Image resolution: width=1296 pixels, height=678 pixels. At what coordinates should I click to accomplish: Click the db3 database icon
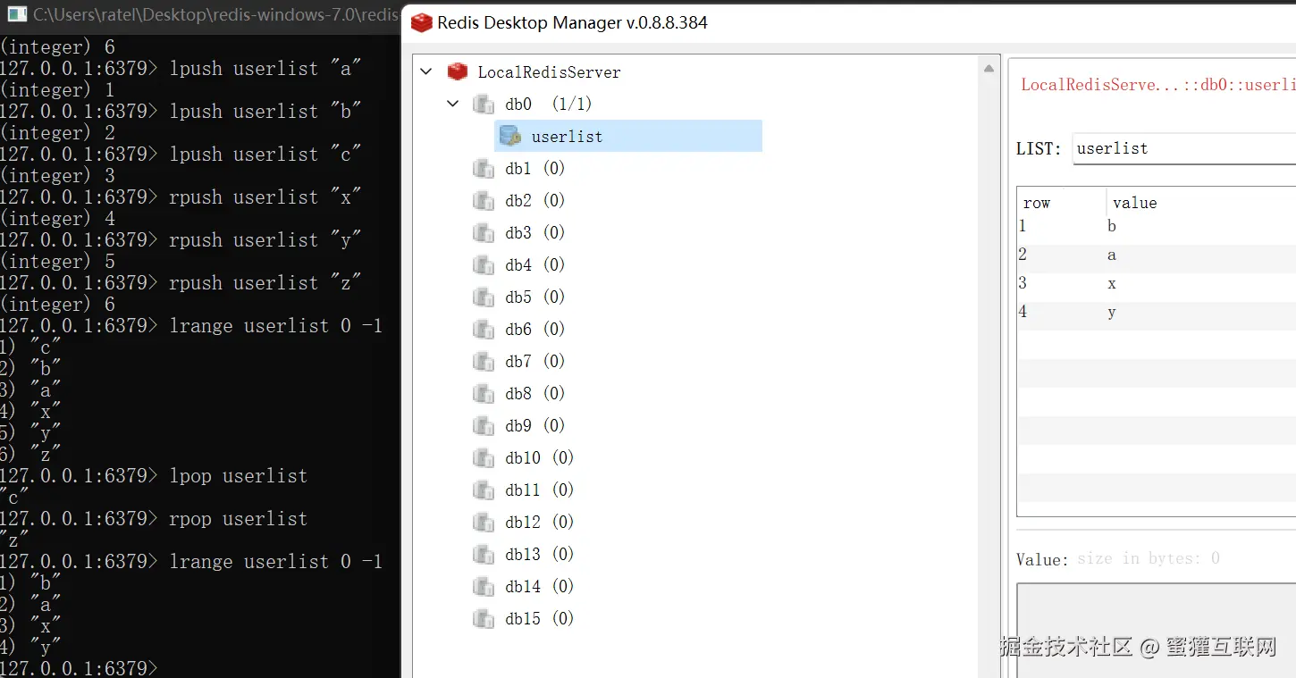point(484,233)
